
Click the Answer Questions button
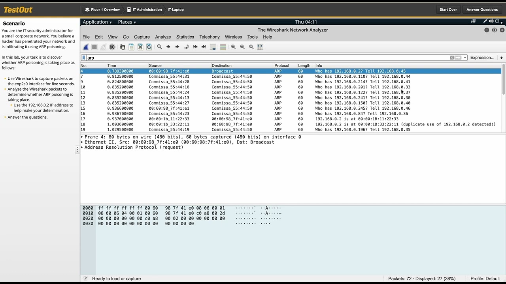(482, 9)
